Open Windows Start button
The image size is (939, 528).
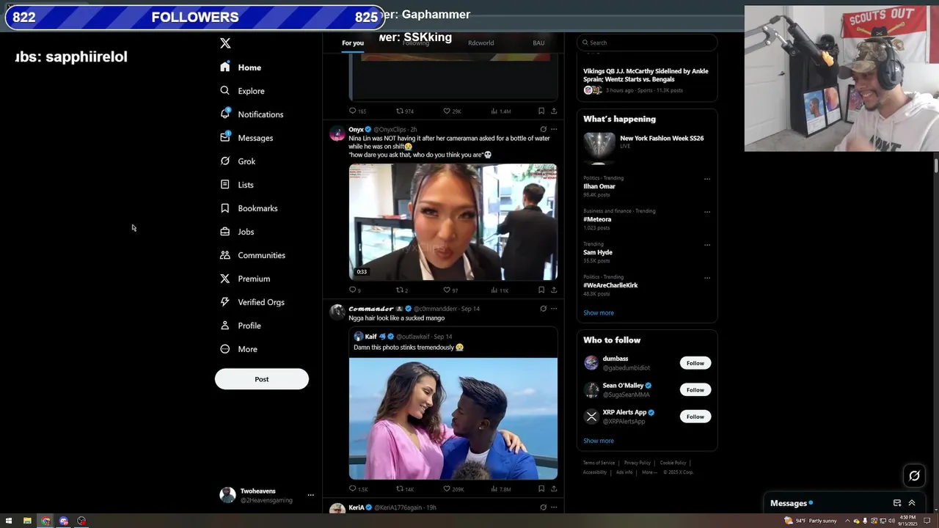(x=9, y=521)
